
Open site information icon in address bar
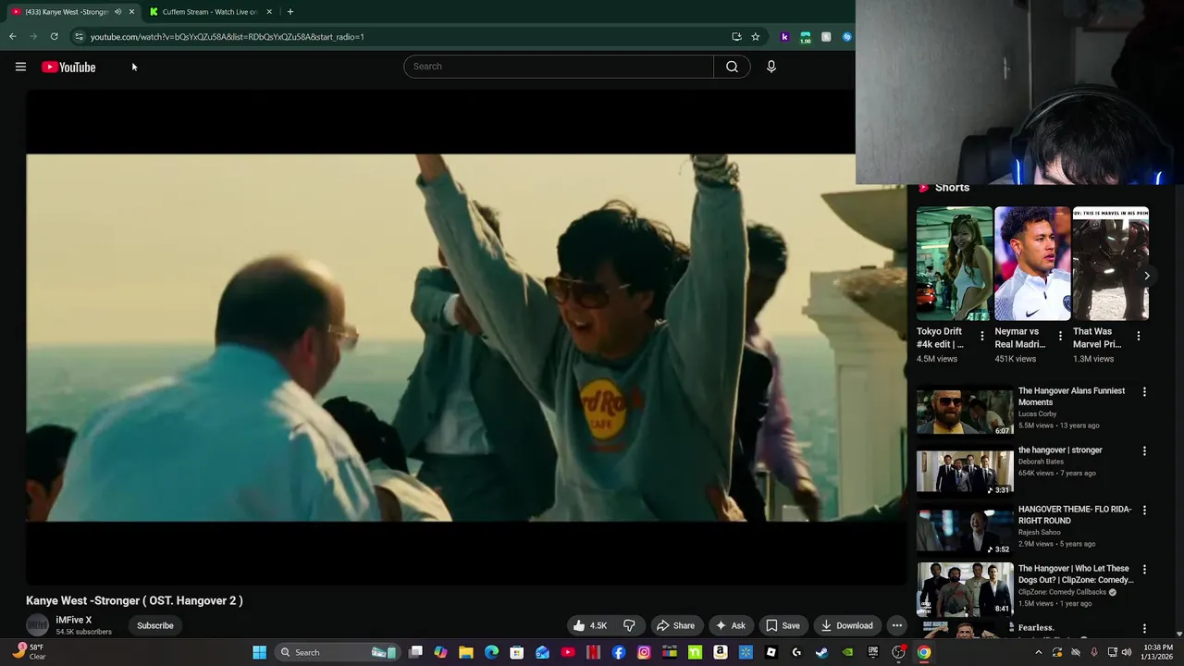tap(80, 37)
